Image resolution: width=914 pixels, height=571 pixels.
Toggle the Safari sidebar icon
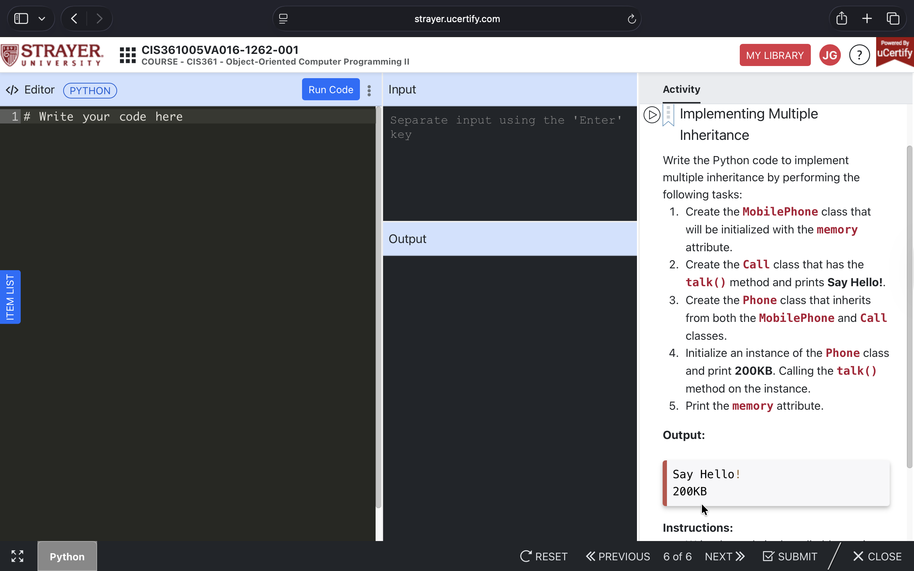[x=21, y=19]
